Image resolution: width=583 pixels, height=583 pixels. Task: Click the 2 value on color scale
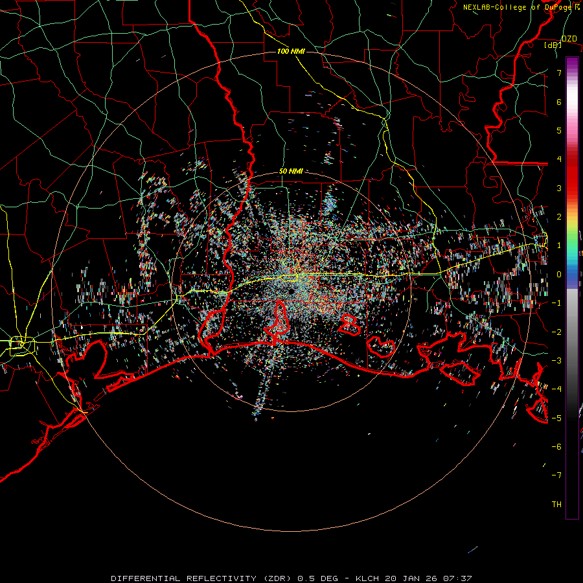pos(559,217)
